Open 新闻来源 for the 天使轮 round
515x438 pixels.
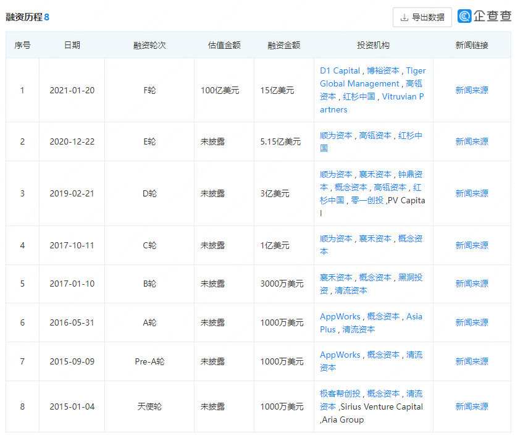[472, 406]
